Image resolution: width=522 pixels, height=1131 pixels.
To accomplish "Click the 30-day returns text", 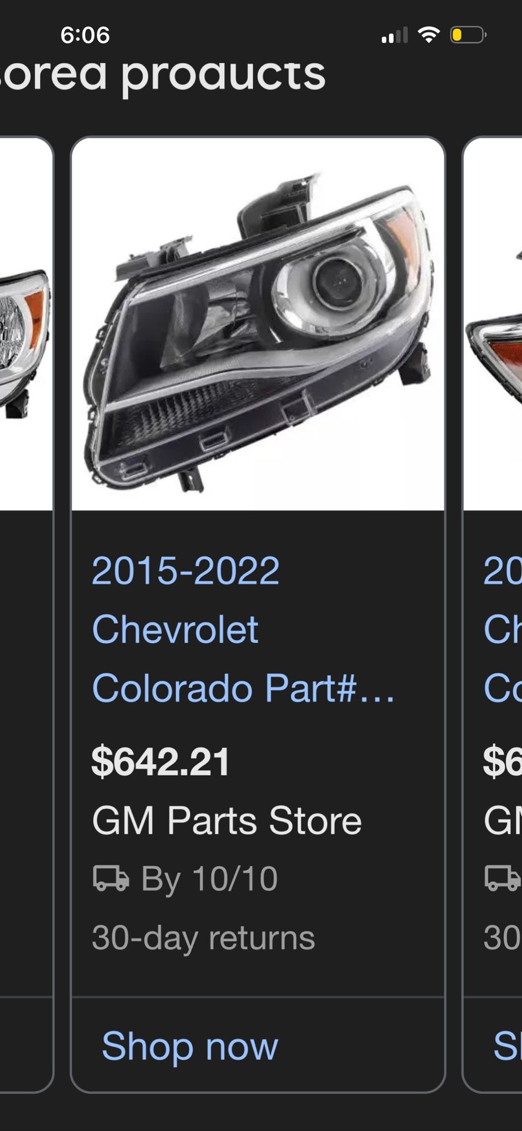I will [204, 938].
